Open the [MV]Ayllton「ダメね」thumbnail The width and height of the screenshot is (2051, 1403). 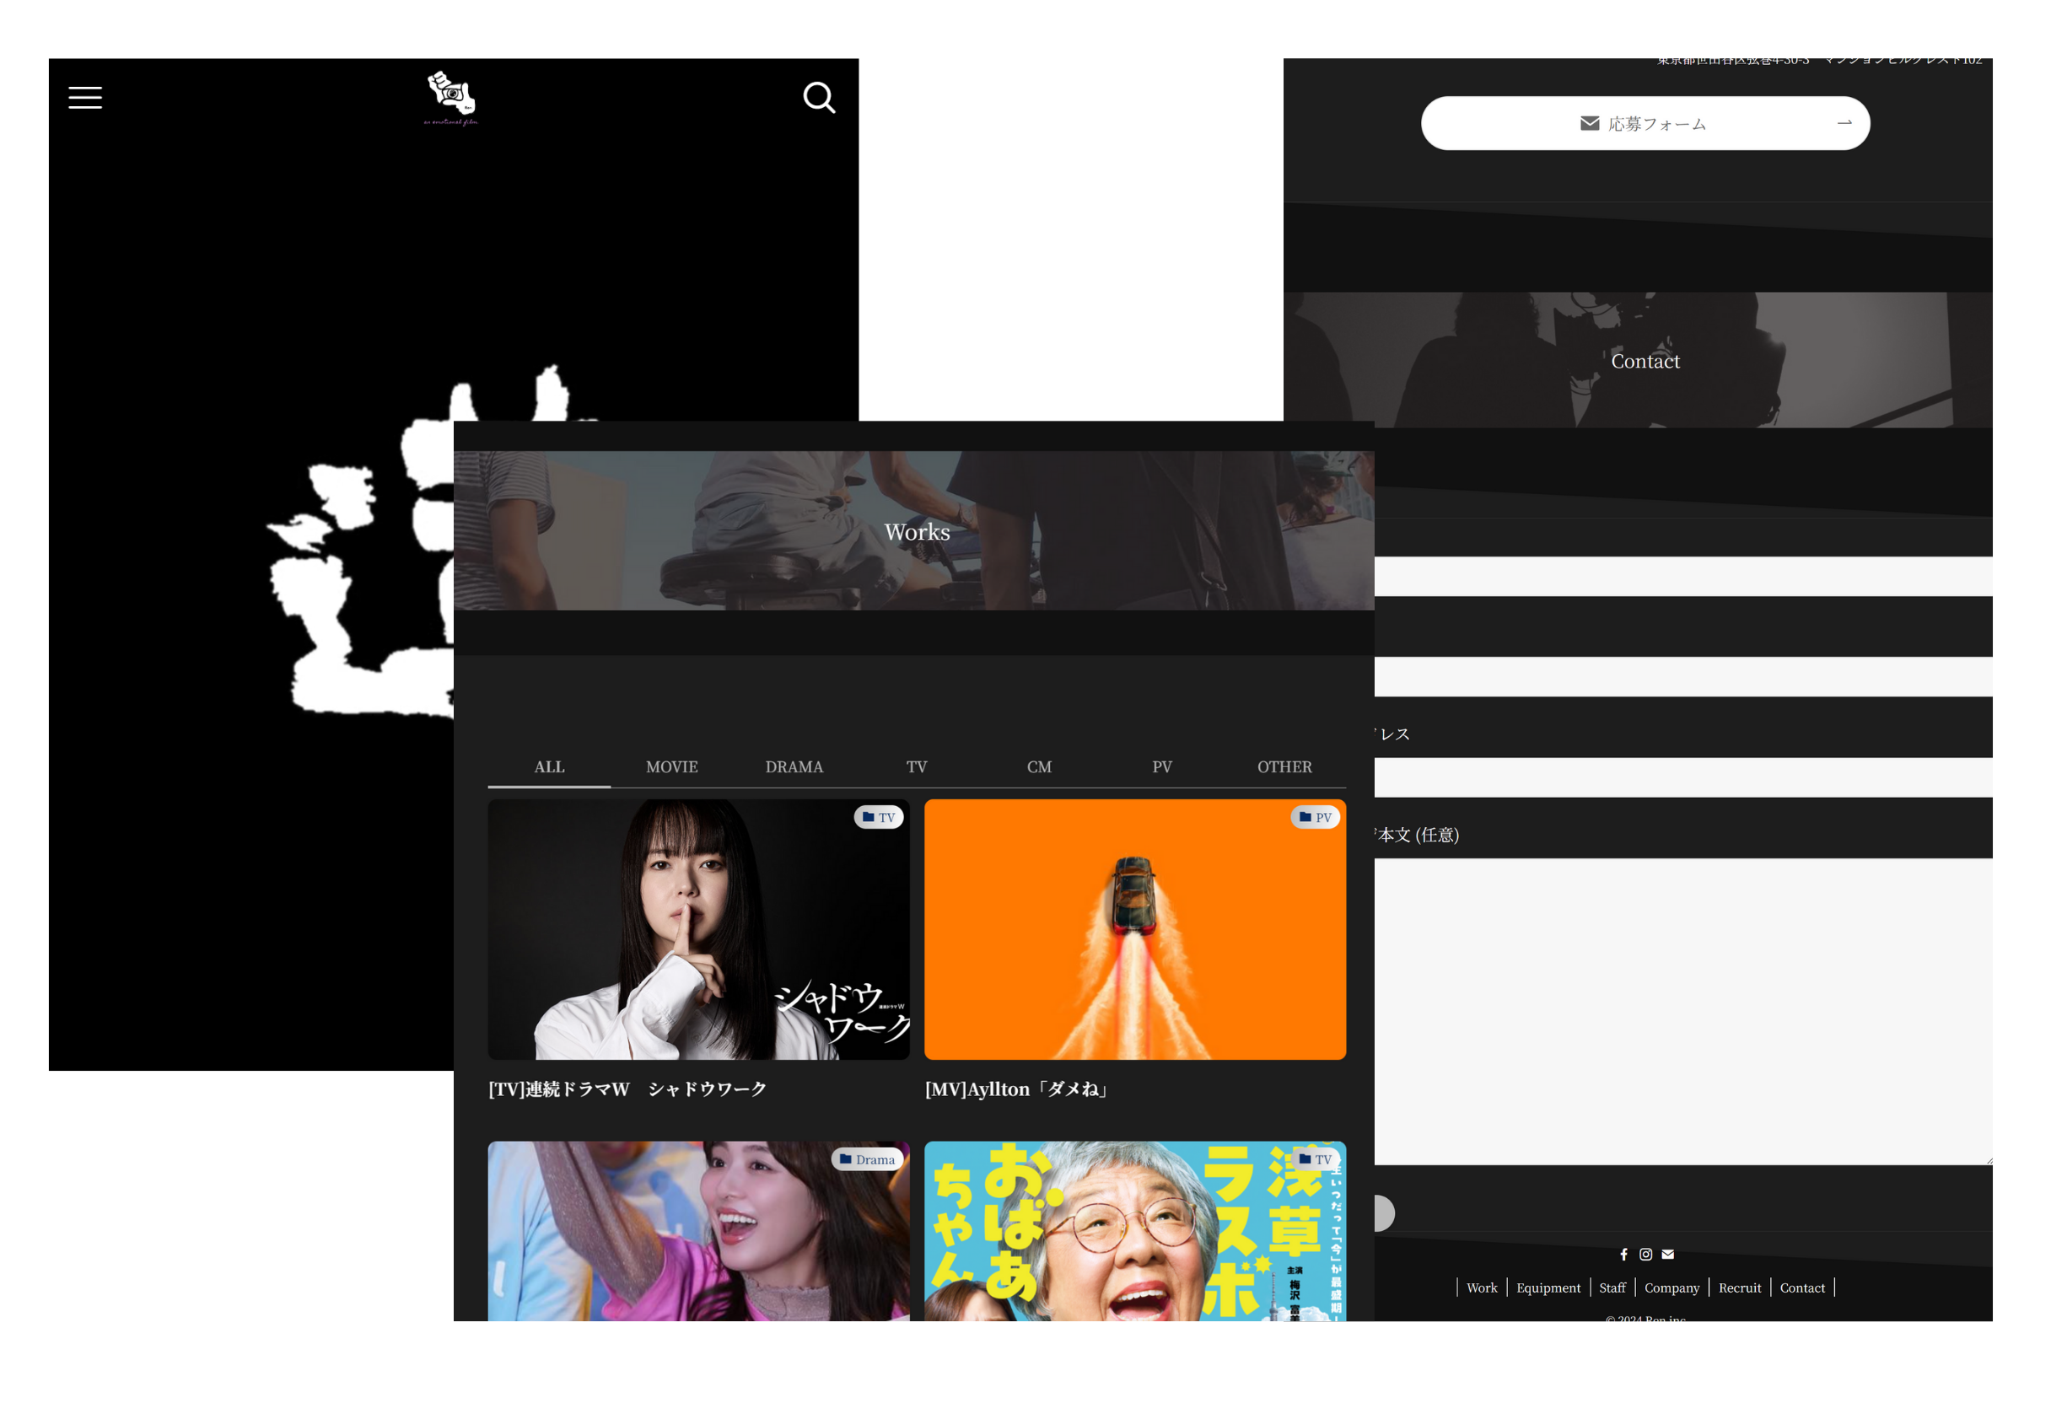coord(1135,929)
